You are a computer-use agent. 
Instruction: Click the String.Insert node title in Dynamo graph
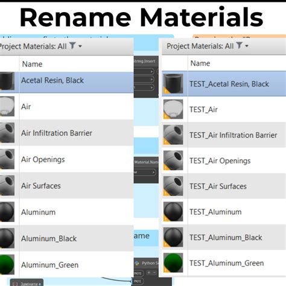(145, 61)
